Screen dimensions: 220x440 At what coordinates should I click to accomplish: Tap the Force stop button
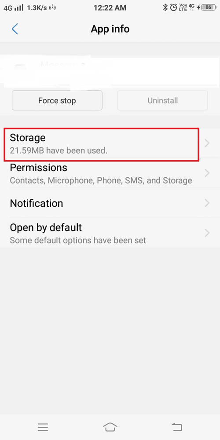coord(57,100)
